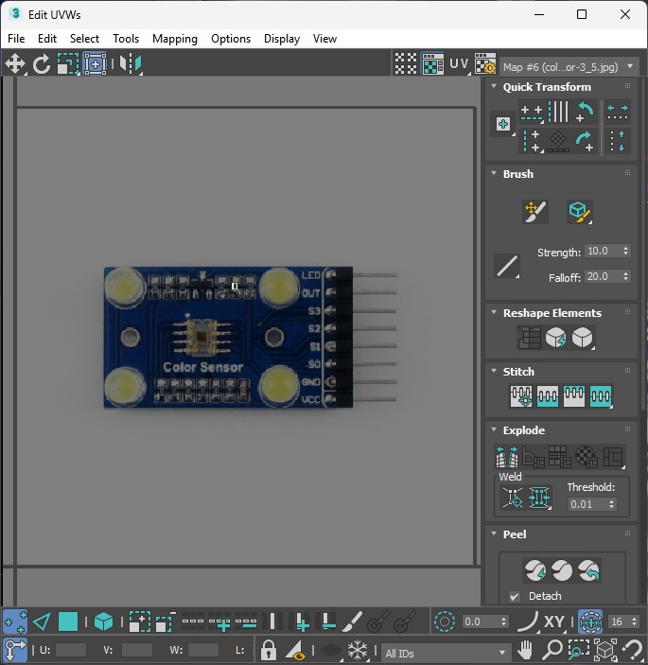The height and width of the screenshot is (665, 648).
Task: Click Straighten Selection in Reshape Elements
Action: click(529, 338)
